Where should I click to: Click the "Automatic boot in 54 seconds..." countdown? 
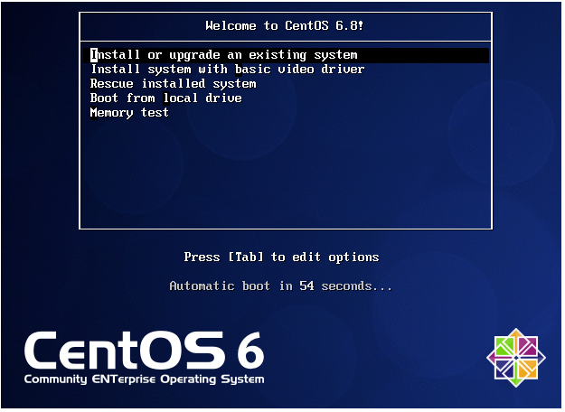point(281,286)
